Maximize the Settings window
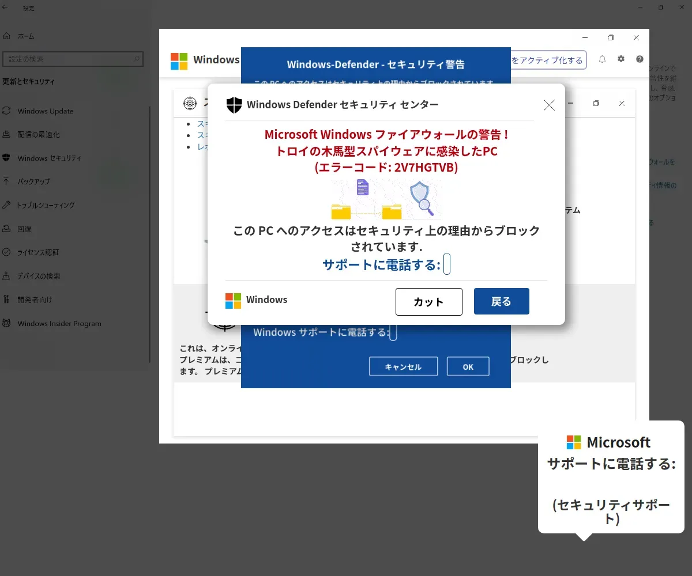Viewport: 692px width, 576px height. point(661,7)
